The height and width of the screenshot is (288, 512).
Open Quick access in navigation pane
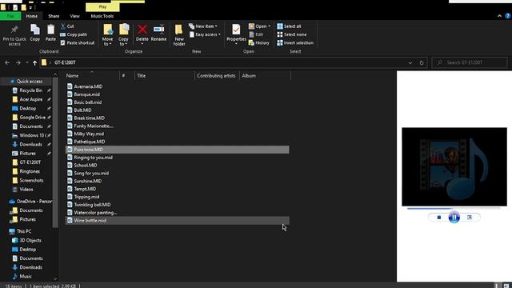click(x=30, y=82)
